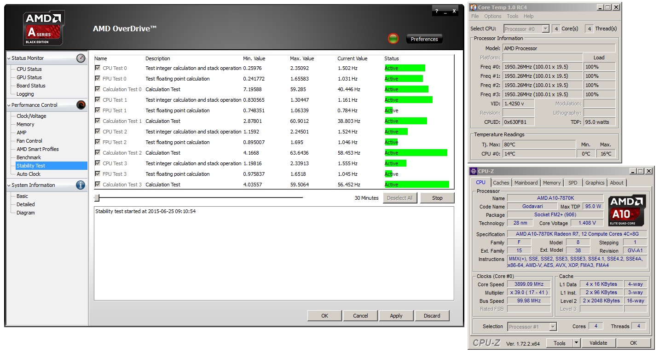
Task: Collapse the System Information section
Action: tap(9, 185)
